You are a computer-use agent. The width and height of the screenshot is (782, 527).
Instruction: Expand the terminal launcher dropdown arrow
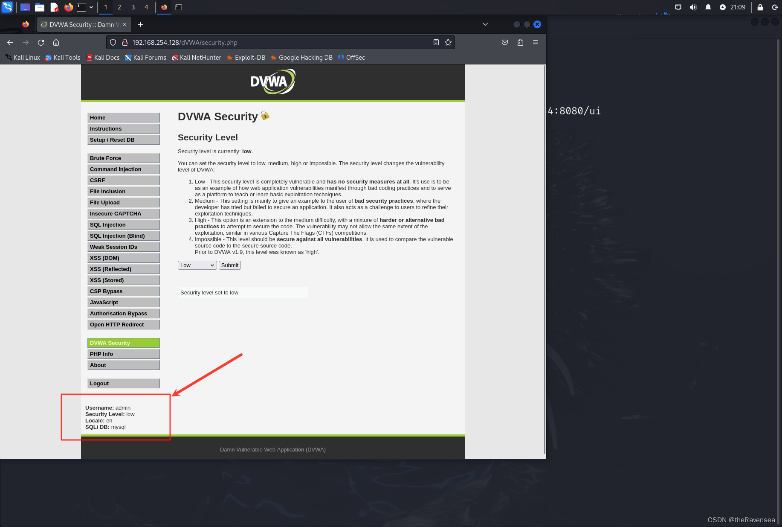pyautogui.click(x=91, y=7)
